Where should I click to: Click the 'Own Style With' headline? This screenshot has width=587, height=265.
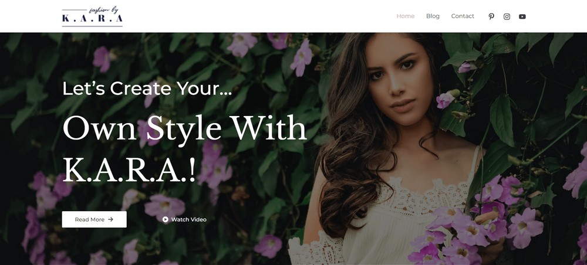184,128
